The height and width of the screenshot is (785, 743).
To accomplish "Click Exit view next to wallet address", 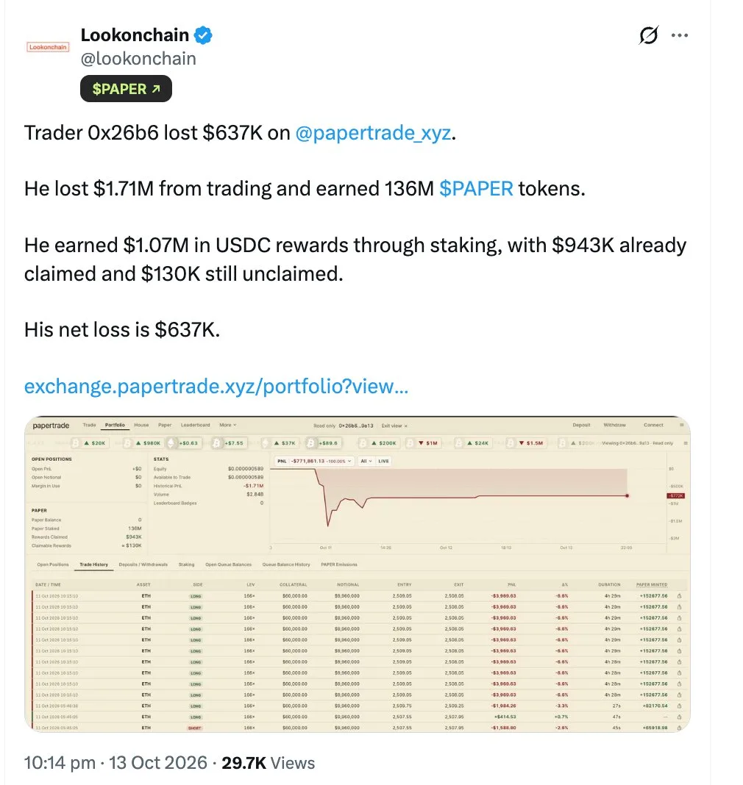I will tap(394, 426).
